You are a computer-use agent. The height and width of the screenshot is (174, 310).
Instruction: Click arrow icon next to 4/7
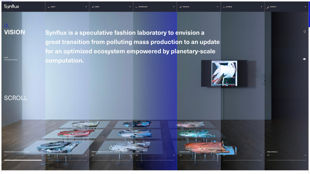tap(174, 155)
